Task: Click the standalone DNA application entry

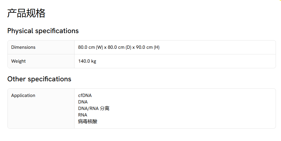Action: click(83, 102)
